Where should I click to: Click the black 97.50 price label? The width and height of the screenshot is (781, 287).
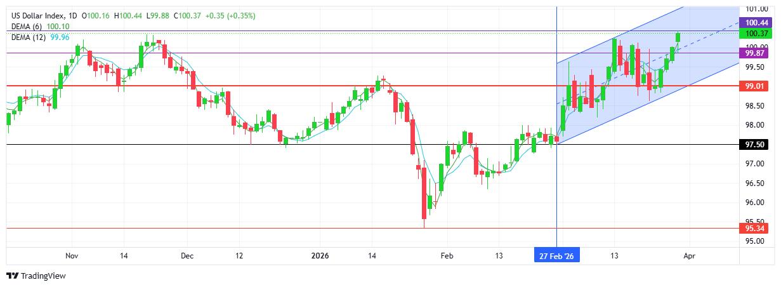tap(758, 145)
